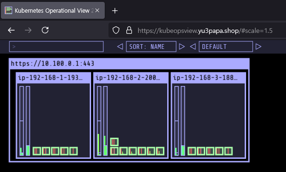Select first pod box in node ip-192-168-3-188

coord(192,151)
